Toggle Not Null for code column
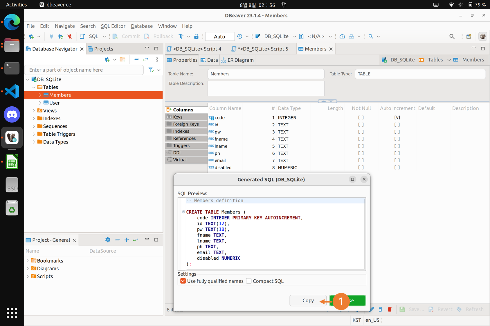This screenshot has width=490, height=326. click(x=361, y=117)
